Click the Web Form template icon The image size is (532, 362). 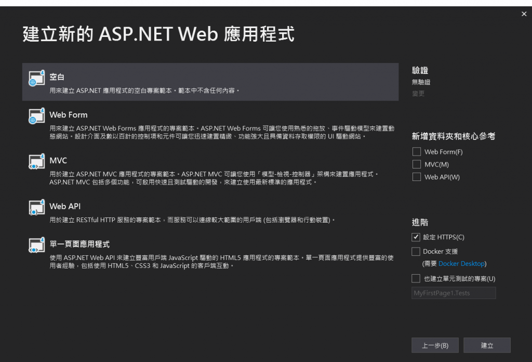(37, 116)
